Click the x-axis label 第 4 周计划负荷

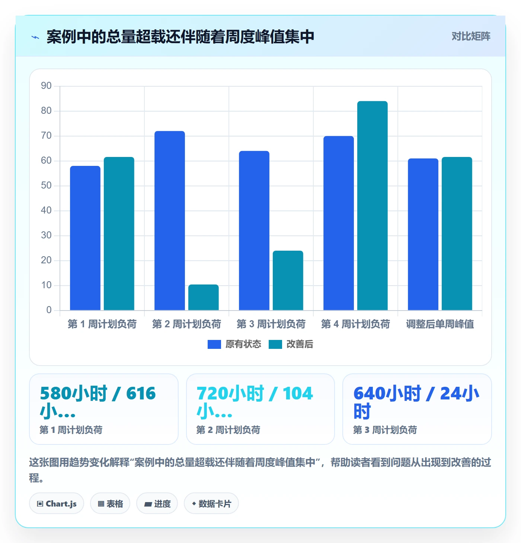click(x=355, y=324)
